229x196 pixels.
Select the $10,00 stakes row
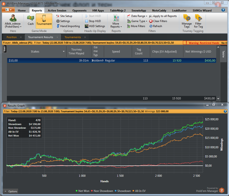112,61
